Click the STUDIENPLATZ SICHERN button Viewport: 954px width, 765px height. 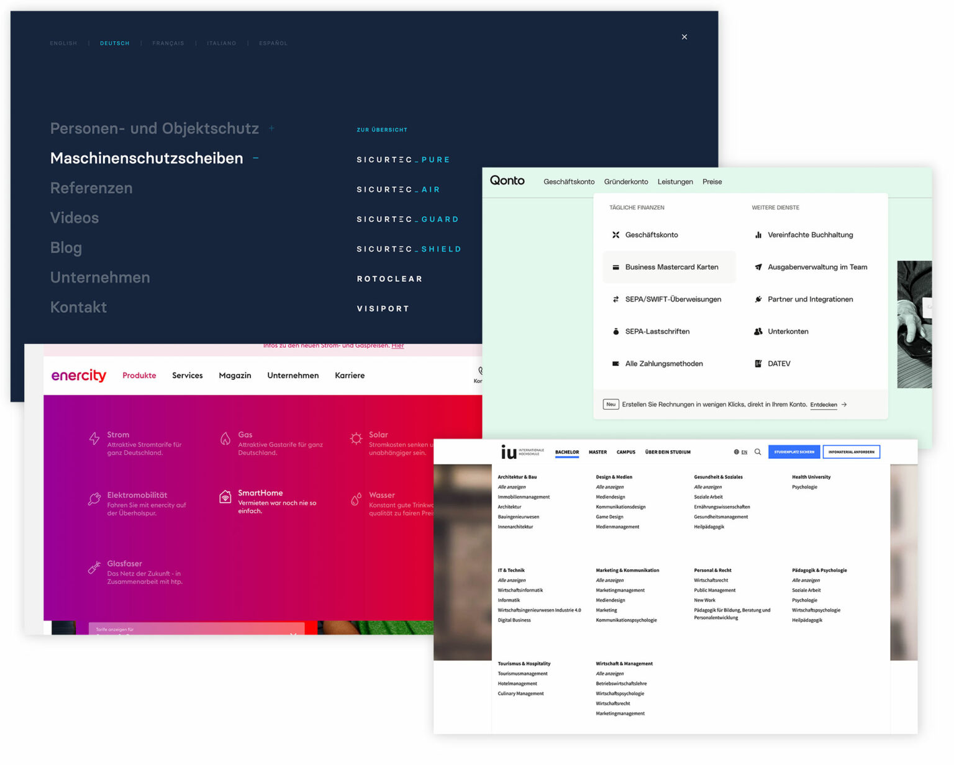[794, 452]
